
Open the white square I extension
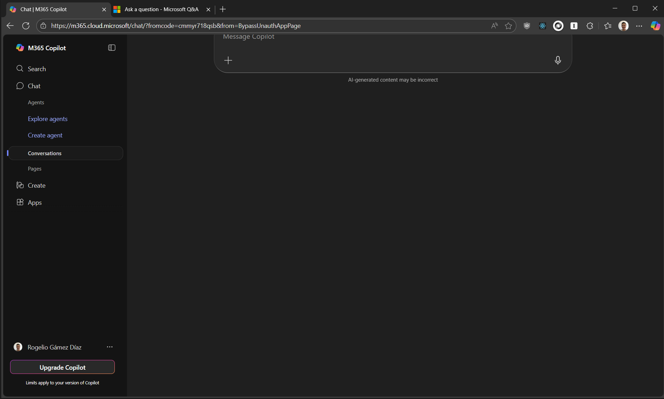coord(574,26)
